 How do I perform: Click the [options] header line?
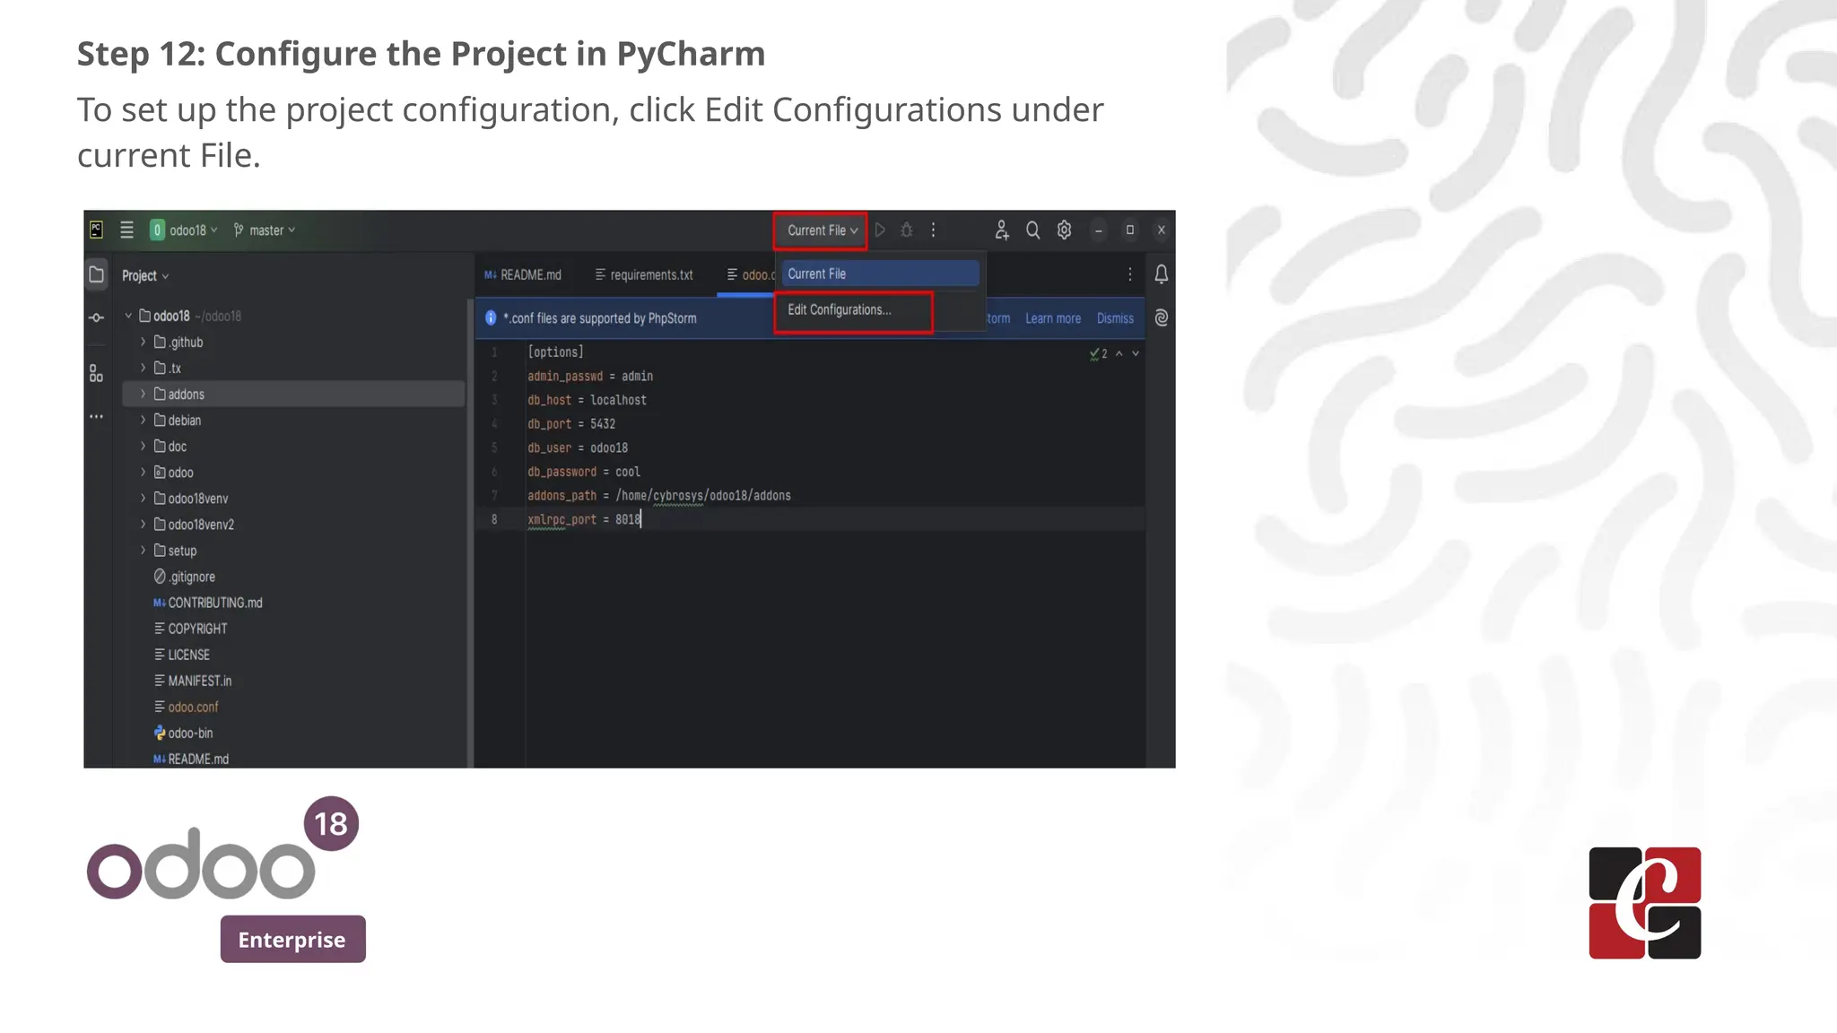pos(555,352)
